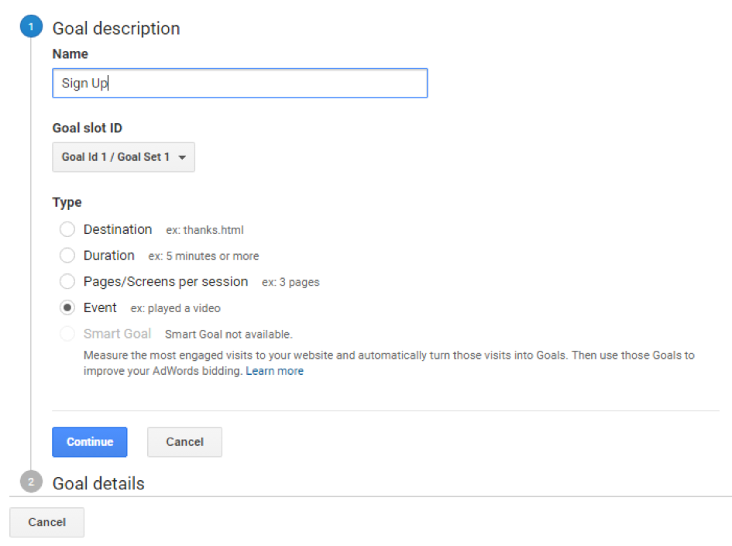Select the Destination goal type
The image size is (732, 546).
67,229
